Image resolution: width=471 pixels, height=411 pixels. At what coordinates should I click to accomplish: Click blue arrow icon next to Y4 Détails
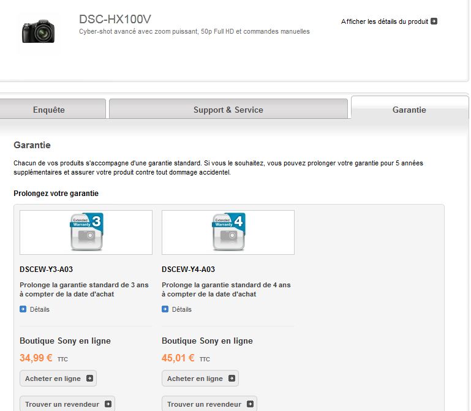[x=165, y=309]
